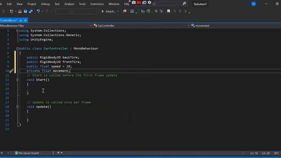Click the next bookmark icon
Viewport: 281px width, 158px height.
180,11
